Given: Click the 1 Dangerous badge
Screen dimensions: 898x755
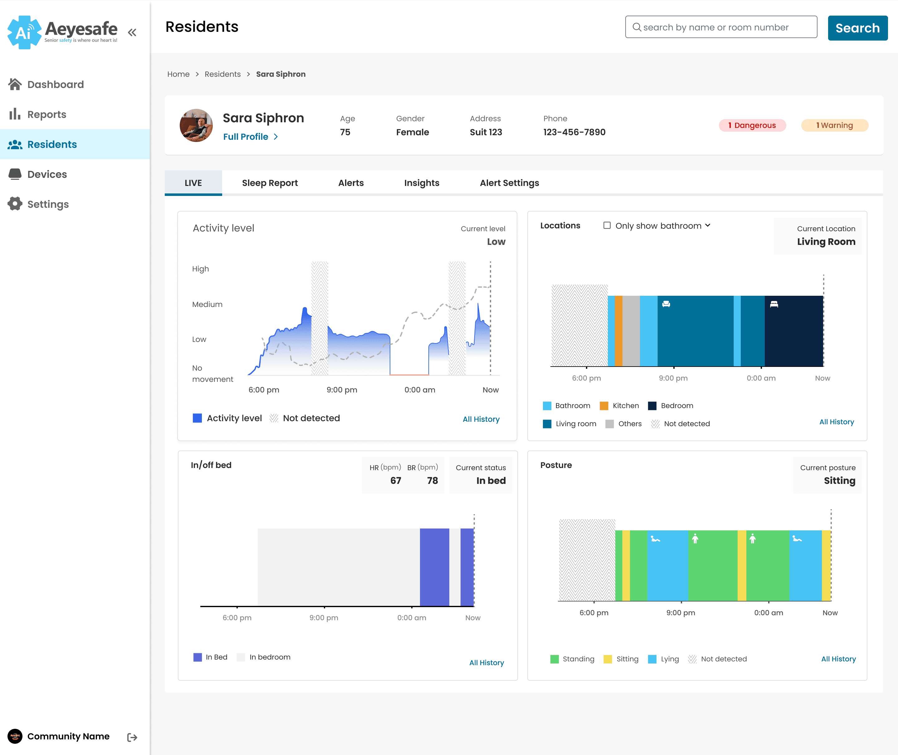Looking at the screenshot, I should click(x=752, y=125).
